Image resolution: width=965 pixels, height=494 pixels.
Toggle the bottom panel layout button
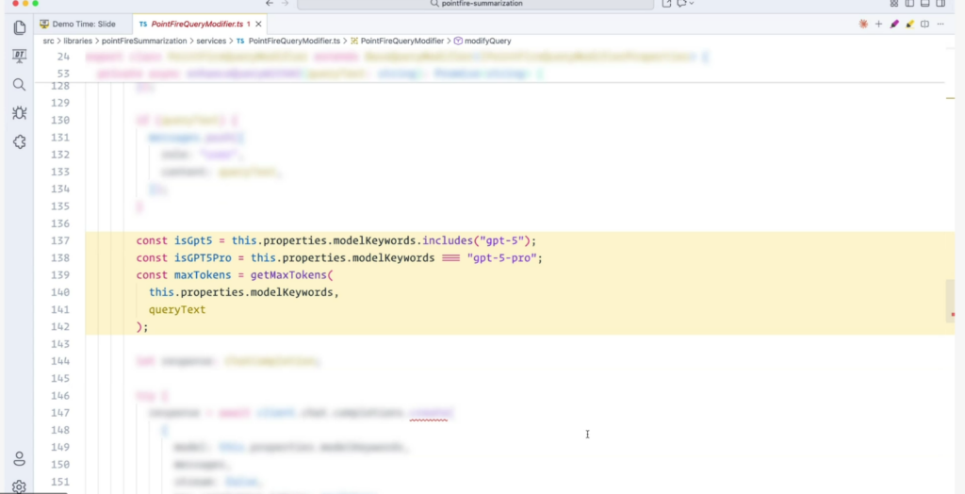tap(924, 4)
